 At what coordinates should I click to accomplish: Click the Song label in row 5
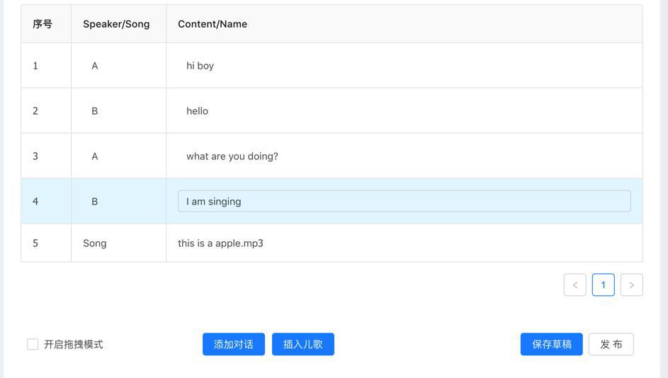95,243
